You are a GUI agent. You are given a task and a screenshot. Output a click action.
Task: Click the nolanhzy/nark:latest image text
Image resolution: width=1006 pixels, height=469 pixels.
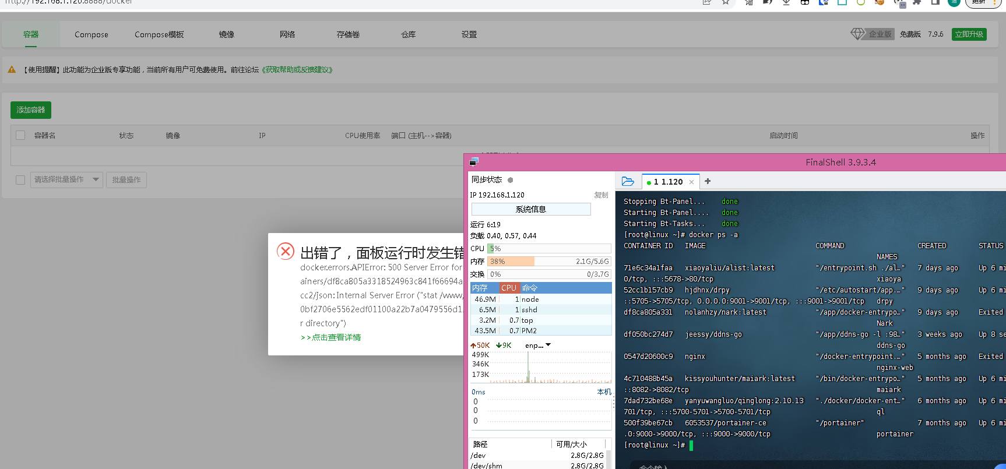725,312
